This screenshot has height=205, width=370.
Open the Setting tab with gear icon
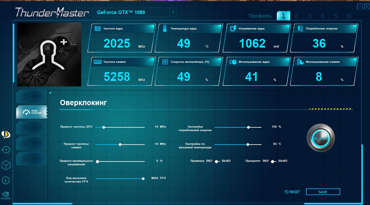(x=32, y=96)
